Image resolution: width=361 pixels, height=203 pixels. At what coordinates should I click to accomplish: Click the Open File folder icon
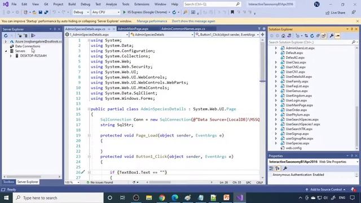34,12
